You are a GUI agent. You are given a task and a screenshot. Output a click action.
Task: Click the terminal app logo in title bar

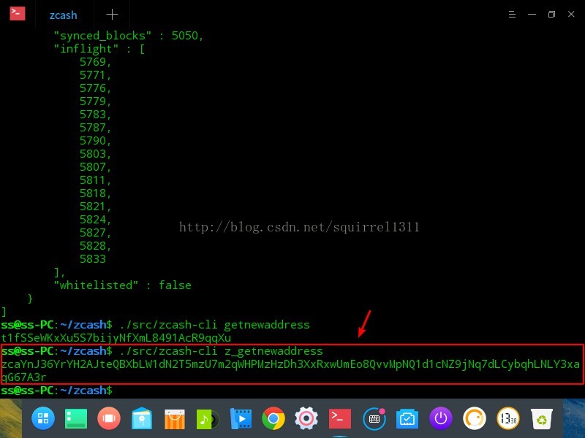(17, 14)
